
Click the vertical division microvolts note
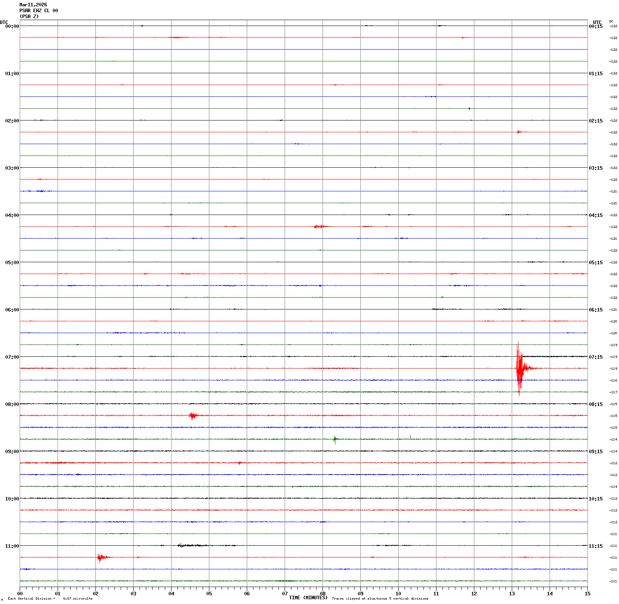(x=50, y=598)
